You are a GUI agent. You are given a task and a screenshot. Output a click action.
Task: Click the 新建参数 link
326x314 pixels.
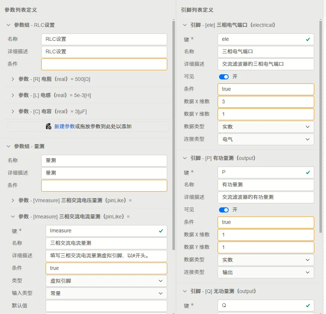click(64, 126)
